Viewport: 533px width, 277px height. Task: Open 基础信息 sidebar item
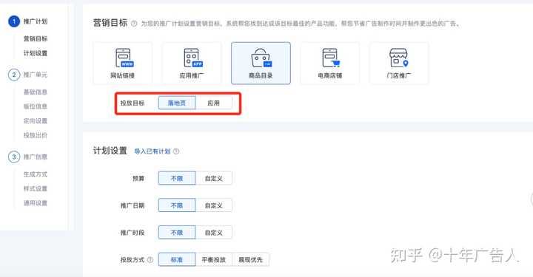pos(36,92)
